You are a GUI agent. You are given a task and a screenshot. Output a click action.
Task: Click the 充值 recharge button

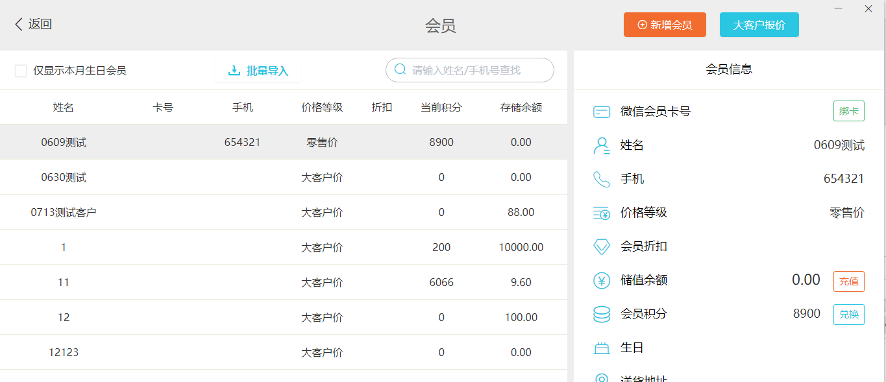(x=848, y=281)
